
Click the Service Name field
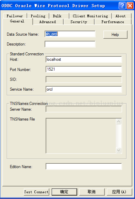[84, 89]
